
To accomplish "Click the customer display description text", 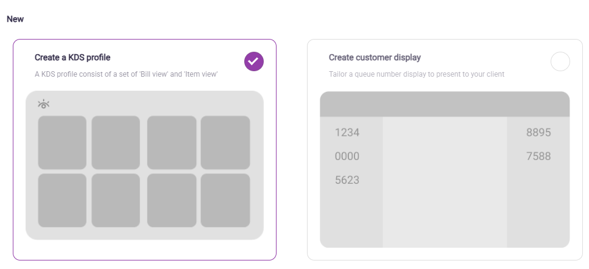I will [417, 74].
